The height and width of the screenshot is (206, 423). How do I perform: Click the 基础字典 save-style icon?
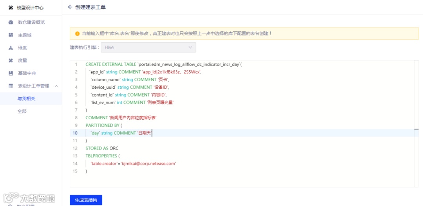click(11, 73)
